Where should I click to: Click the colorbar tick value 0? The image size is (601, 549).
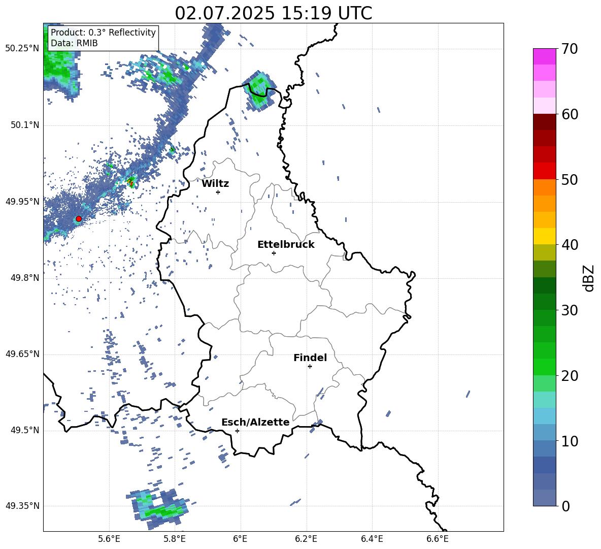[565, 506]
